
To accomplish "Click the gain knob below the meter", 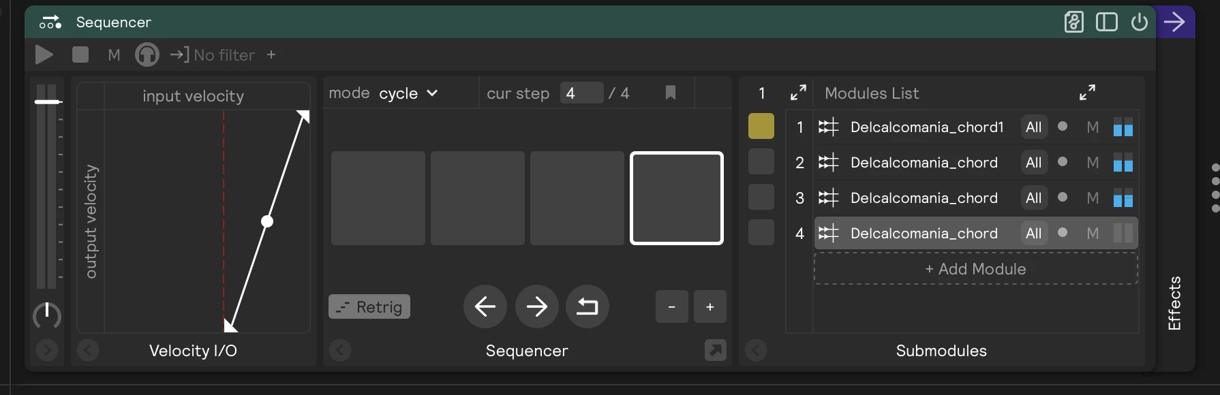I will (x=47, y=315).
